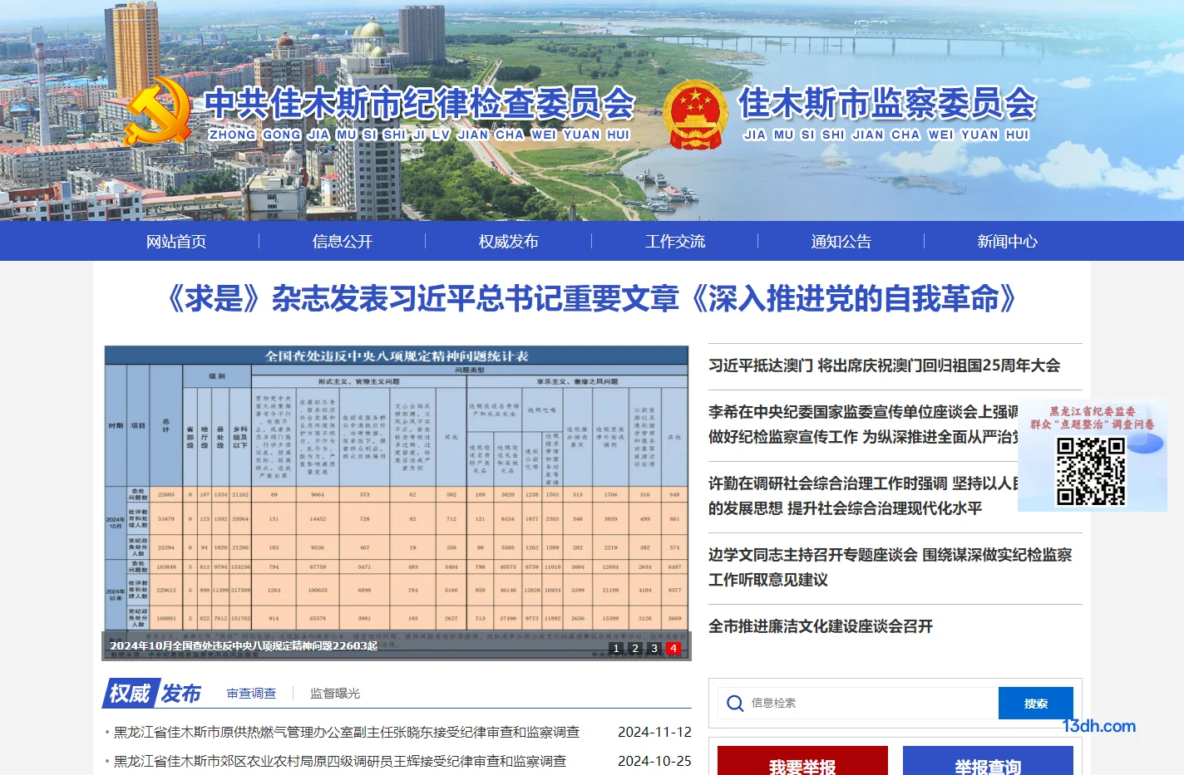The width and height of the screenshot is (1184, 775).
Task: Open 全市推进廉洁文化建设座谈会召开 article
Action: pyautogui.click(x=821, y=626)
